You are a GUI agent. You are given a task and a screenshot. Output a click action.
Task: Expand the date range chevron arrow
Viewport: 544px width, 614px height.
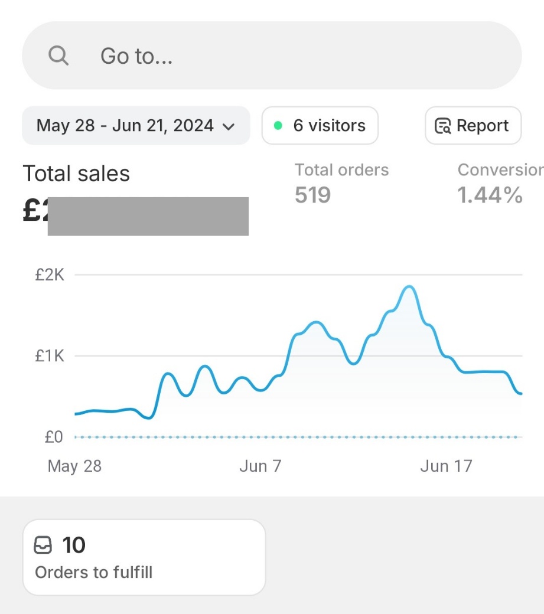point(229,126)
